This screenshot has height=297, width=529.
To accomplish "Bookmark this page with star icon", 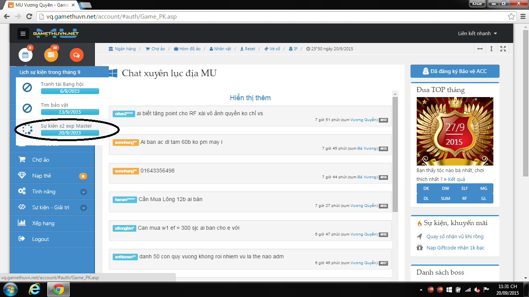I will pyautogui.click(x=511, y=17).
